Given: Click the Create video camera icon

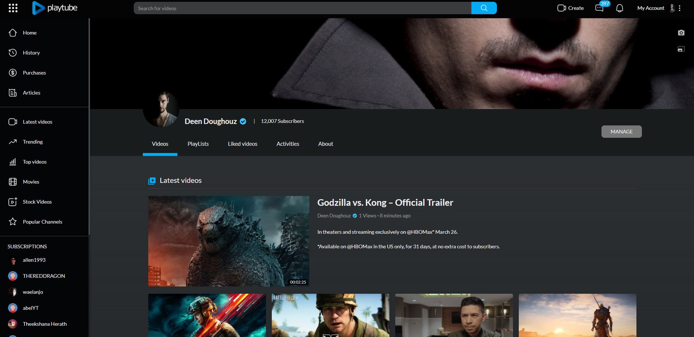Looking at the screenshot, I should [x=561, y=8].
